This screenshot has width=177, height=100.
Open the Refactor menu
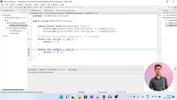pos(20,4)
